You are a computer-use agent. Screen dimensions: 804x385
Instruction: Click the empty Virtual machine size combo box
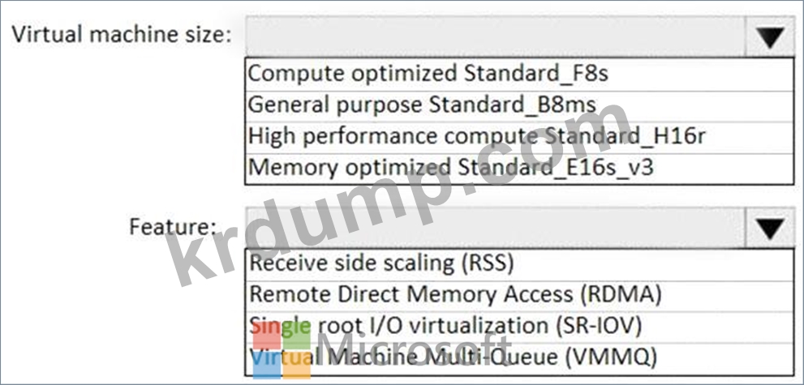(x=496, y=36)
